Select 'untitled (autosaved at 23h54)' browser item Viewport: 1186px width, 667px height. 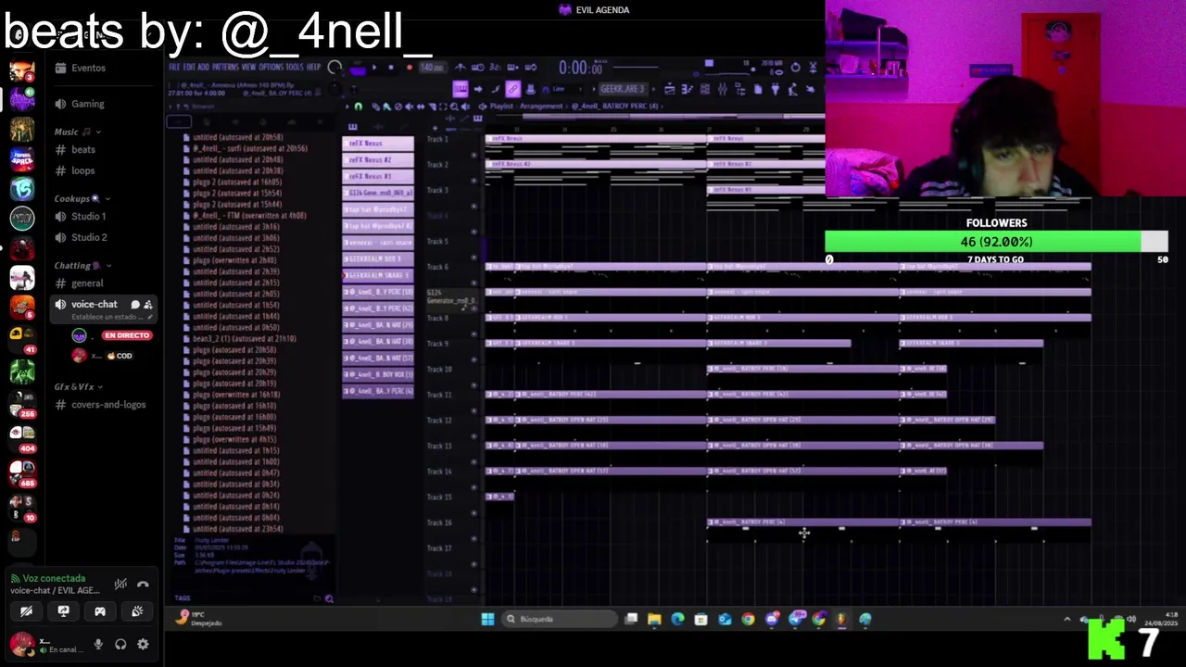coord(238,529)
